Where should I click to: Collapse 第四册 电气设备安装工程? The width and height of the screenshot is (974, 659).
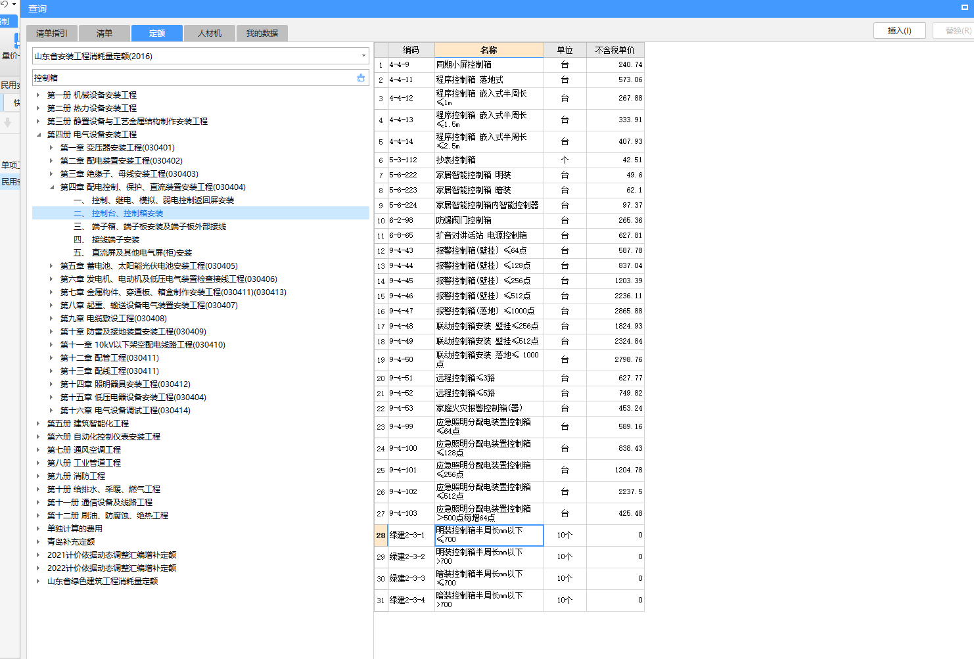click(x=39, y=134)
